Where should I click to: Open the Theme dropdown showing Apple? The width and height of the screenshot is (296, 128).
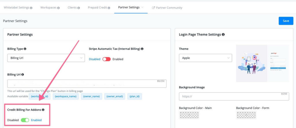coord(205,58)
